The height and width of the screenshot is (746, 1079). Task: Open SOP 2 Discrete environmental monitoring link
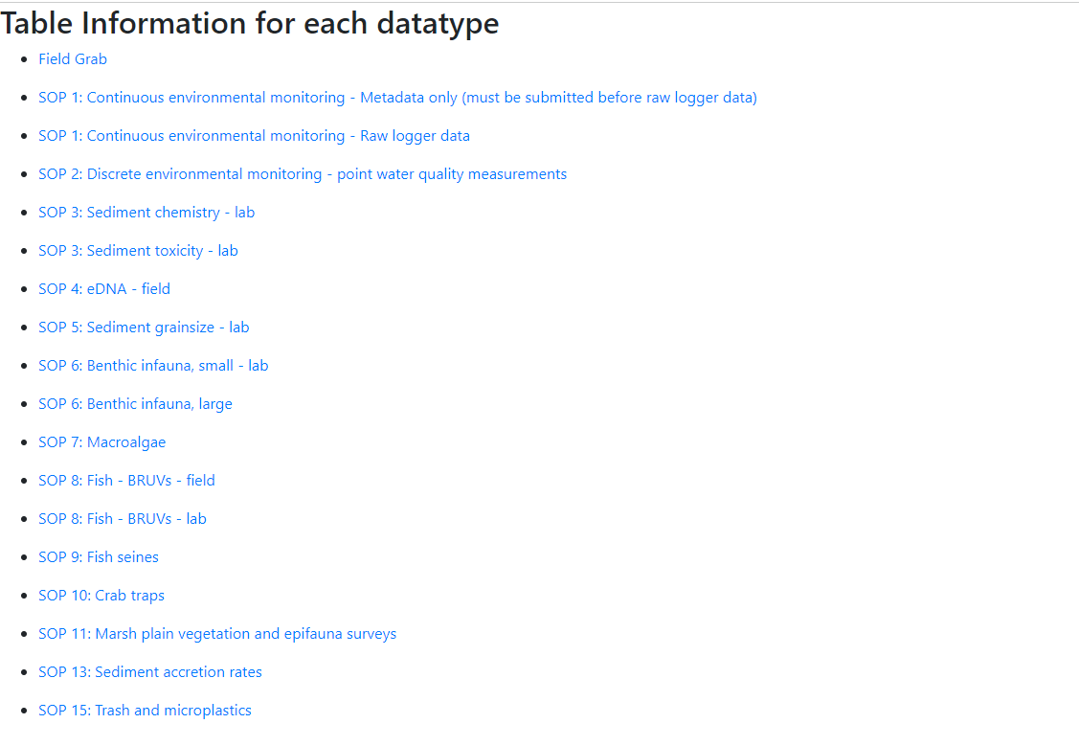click(x=303, y=174)
